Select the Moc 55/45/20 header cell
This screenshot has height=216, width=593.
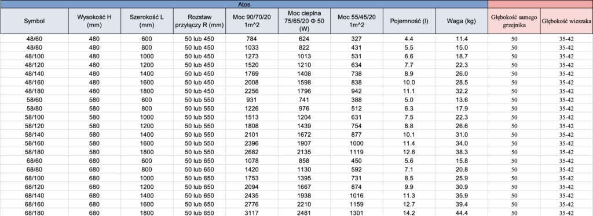[x=356, y=21]
